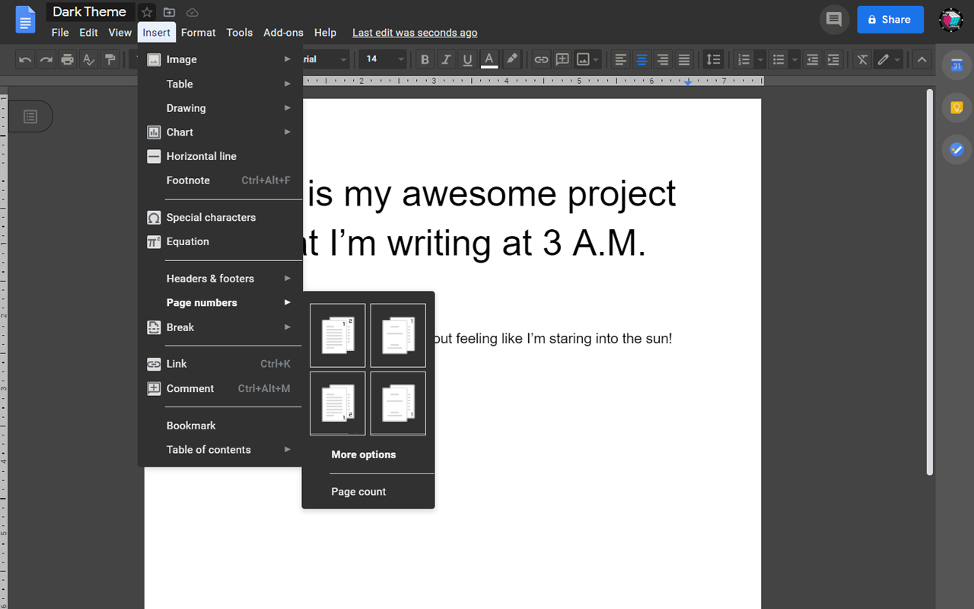
Task: Click the Insert image toolbar icon
Action: [584, 59]
